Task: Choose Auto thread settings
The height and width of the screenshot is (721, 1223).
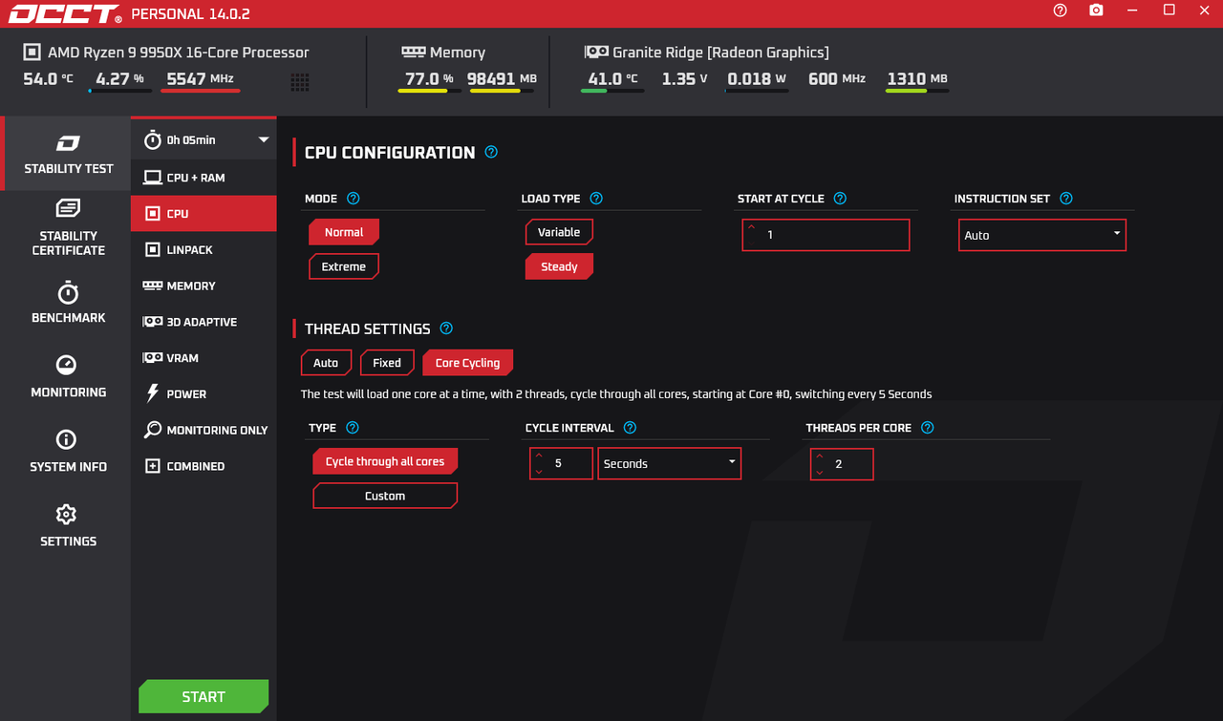Action: (326, 363)
